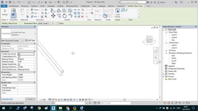Click the Delete red X icon
The height and width of the screenshot is (111, 198).
pyautogui.click(x=82, y=17)
